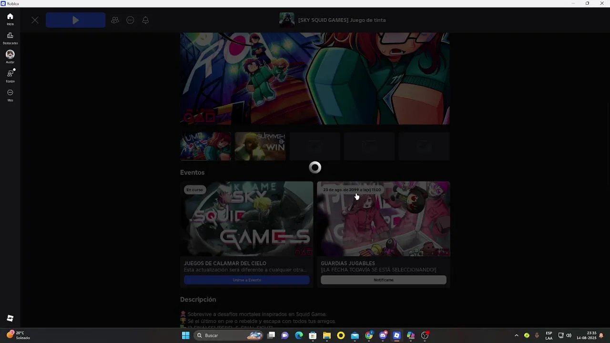Click the GUARDIAS JUGABLES title

tap(348, 263)
